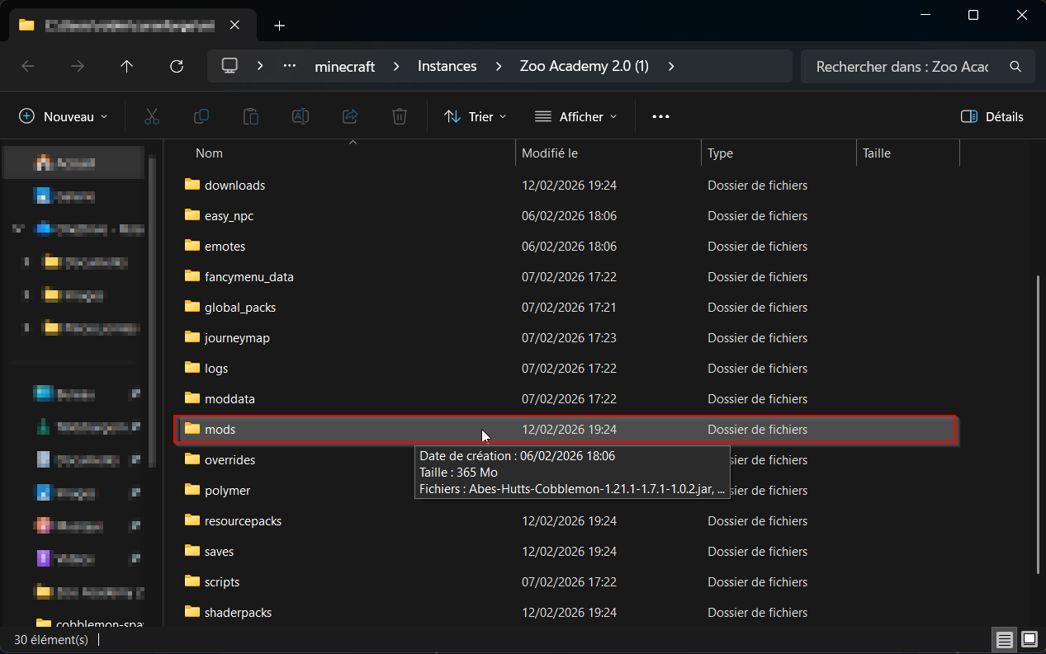Click the Paste clipboard icon

click(x=251, y=116)
